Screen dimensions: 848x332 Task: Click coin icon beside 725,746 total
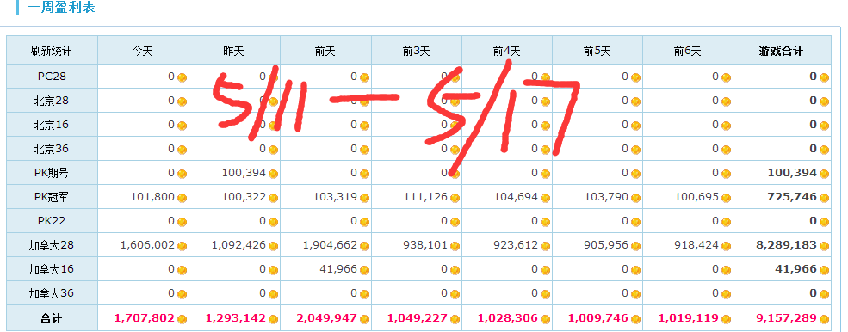pyautogui.click(x=824, y=198)
